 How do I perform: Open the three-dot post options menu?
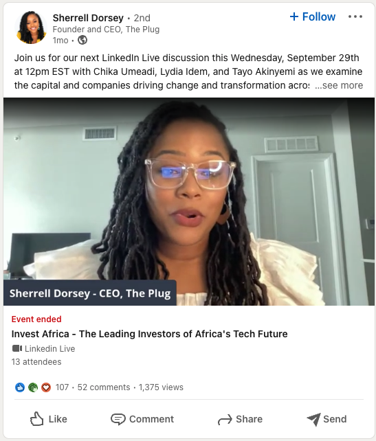355,17
